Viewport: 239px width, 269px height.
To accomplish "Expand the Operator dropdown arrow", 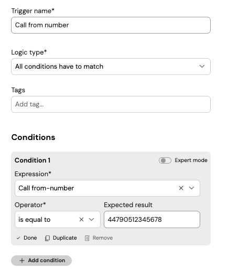I will click(x=92, y=220).
